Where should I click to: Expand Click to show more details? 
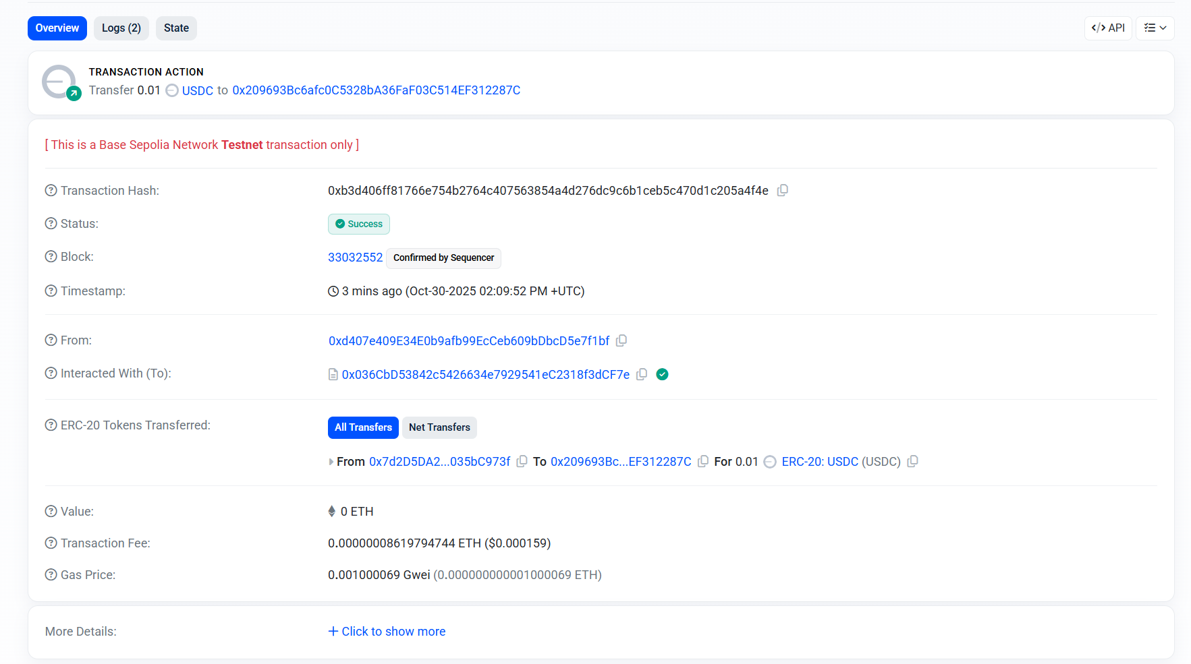tap(387, 632)
